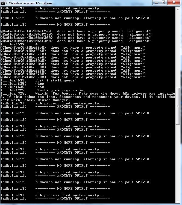
Task: Click the topmost QRadioButton(0x10bcf2a0) warning line
Action: [76, 31]
